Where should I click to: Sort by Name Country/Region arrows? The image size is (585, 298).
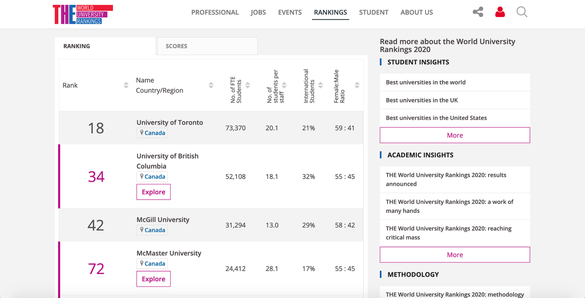211,85
